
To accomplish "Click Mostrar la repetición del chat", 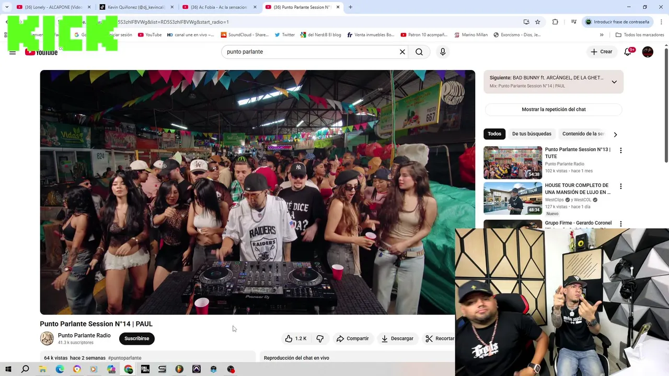I will [553, 110].
